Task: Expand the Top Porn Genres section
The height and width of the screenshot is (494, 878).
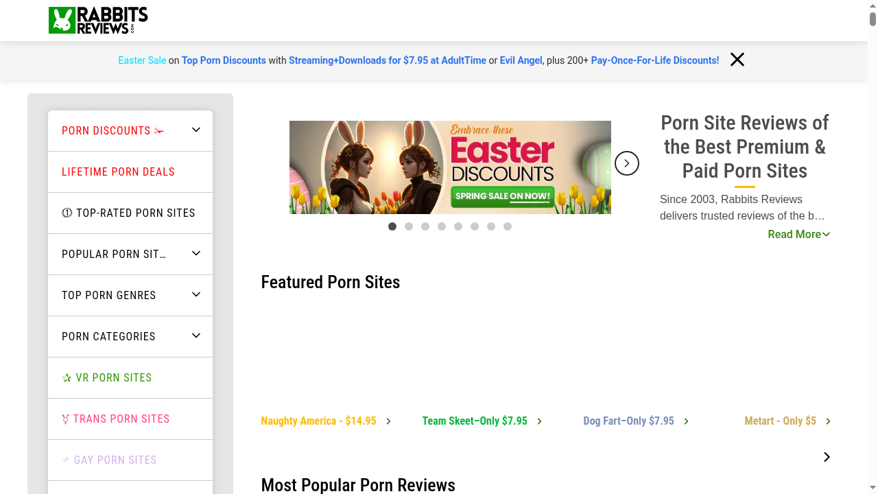Action: (x=195, y=295)
